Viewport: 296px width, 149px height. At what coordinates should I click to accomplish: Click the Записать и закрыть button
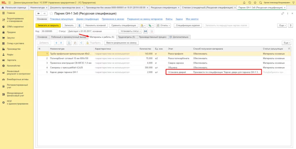coord(48,25)
